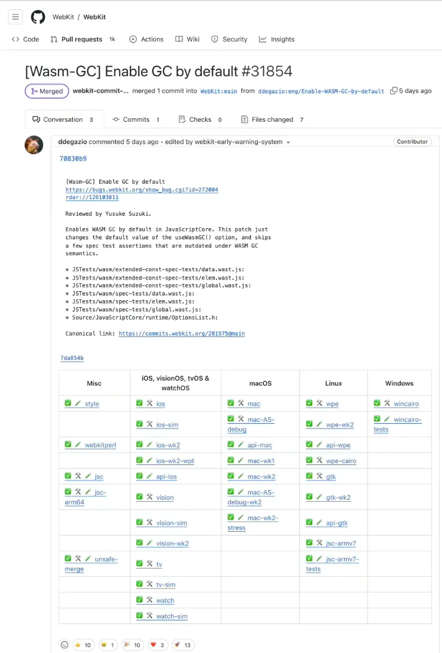Image resolution: width=442 pixels, height=653 pixels.
Task: Click the GitHub octocat logo
Action: (38, 17)
